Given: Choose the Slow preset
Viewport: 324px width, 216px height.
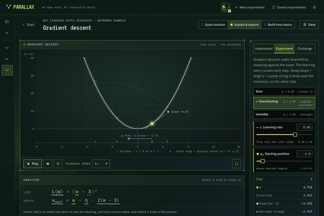Looking at the screenshot, I should pos(284,91).
